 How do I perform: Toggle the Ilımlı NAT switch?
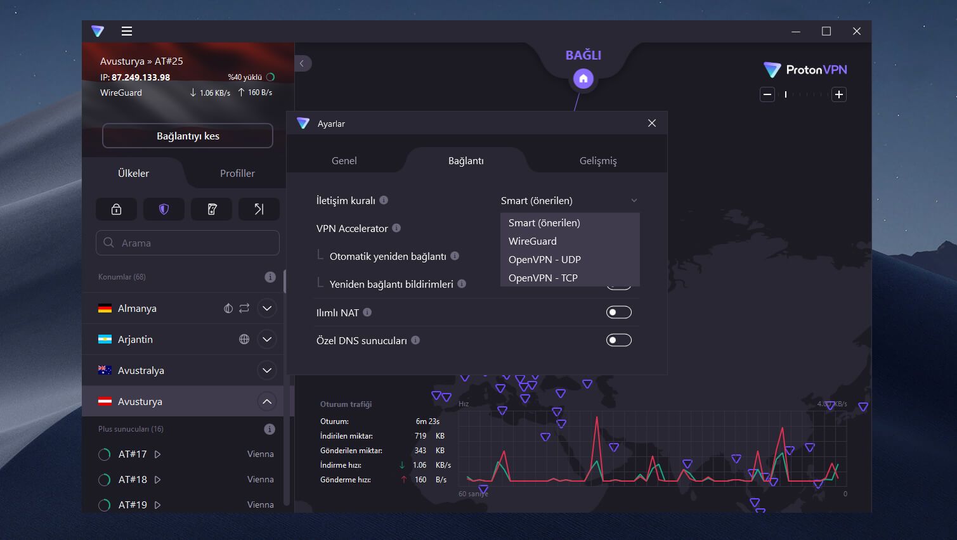point(619,312)
